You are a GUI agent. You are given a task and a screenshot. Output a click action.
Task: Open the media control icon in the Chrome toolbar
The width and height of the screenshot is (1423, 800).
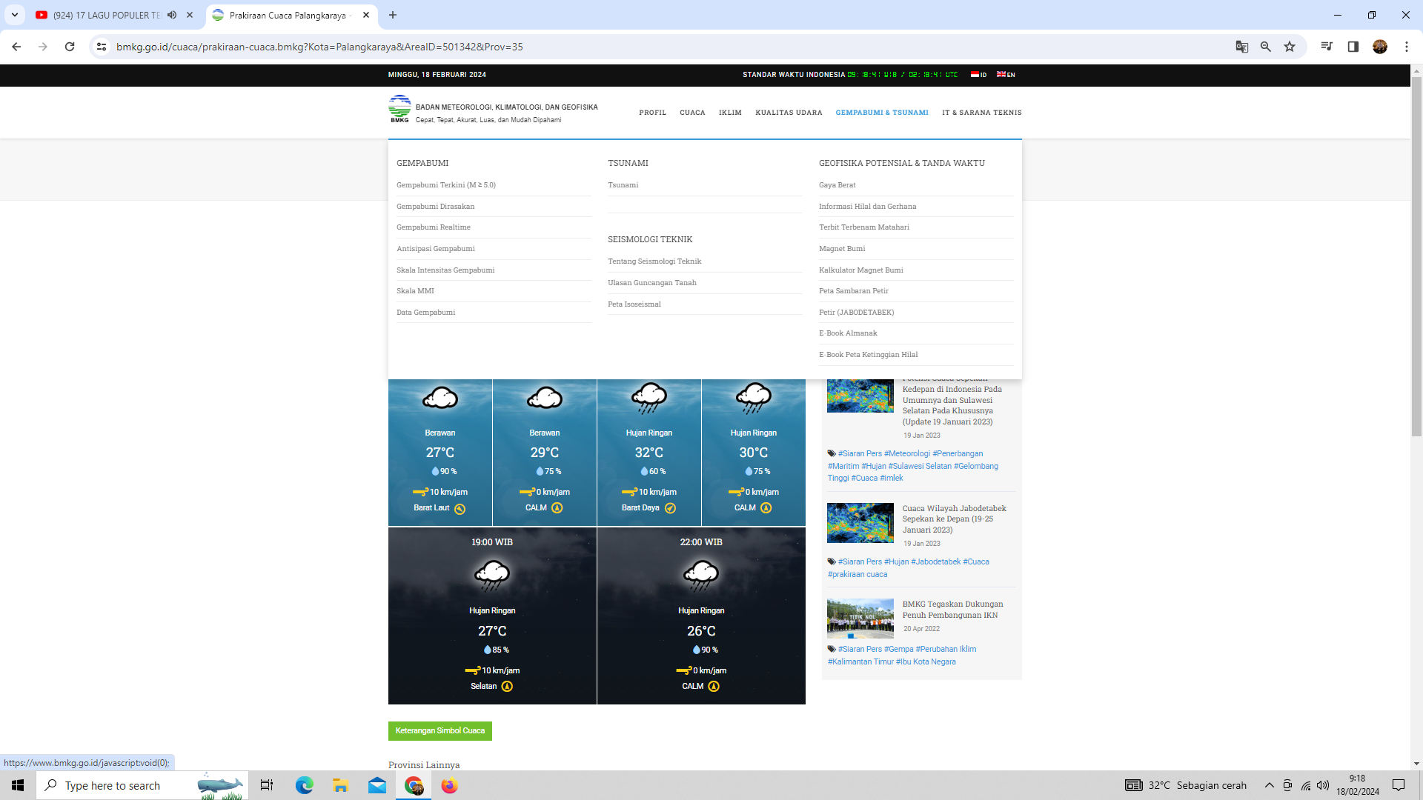[x=1327, y=47]
